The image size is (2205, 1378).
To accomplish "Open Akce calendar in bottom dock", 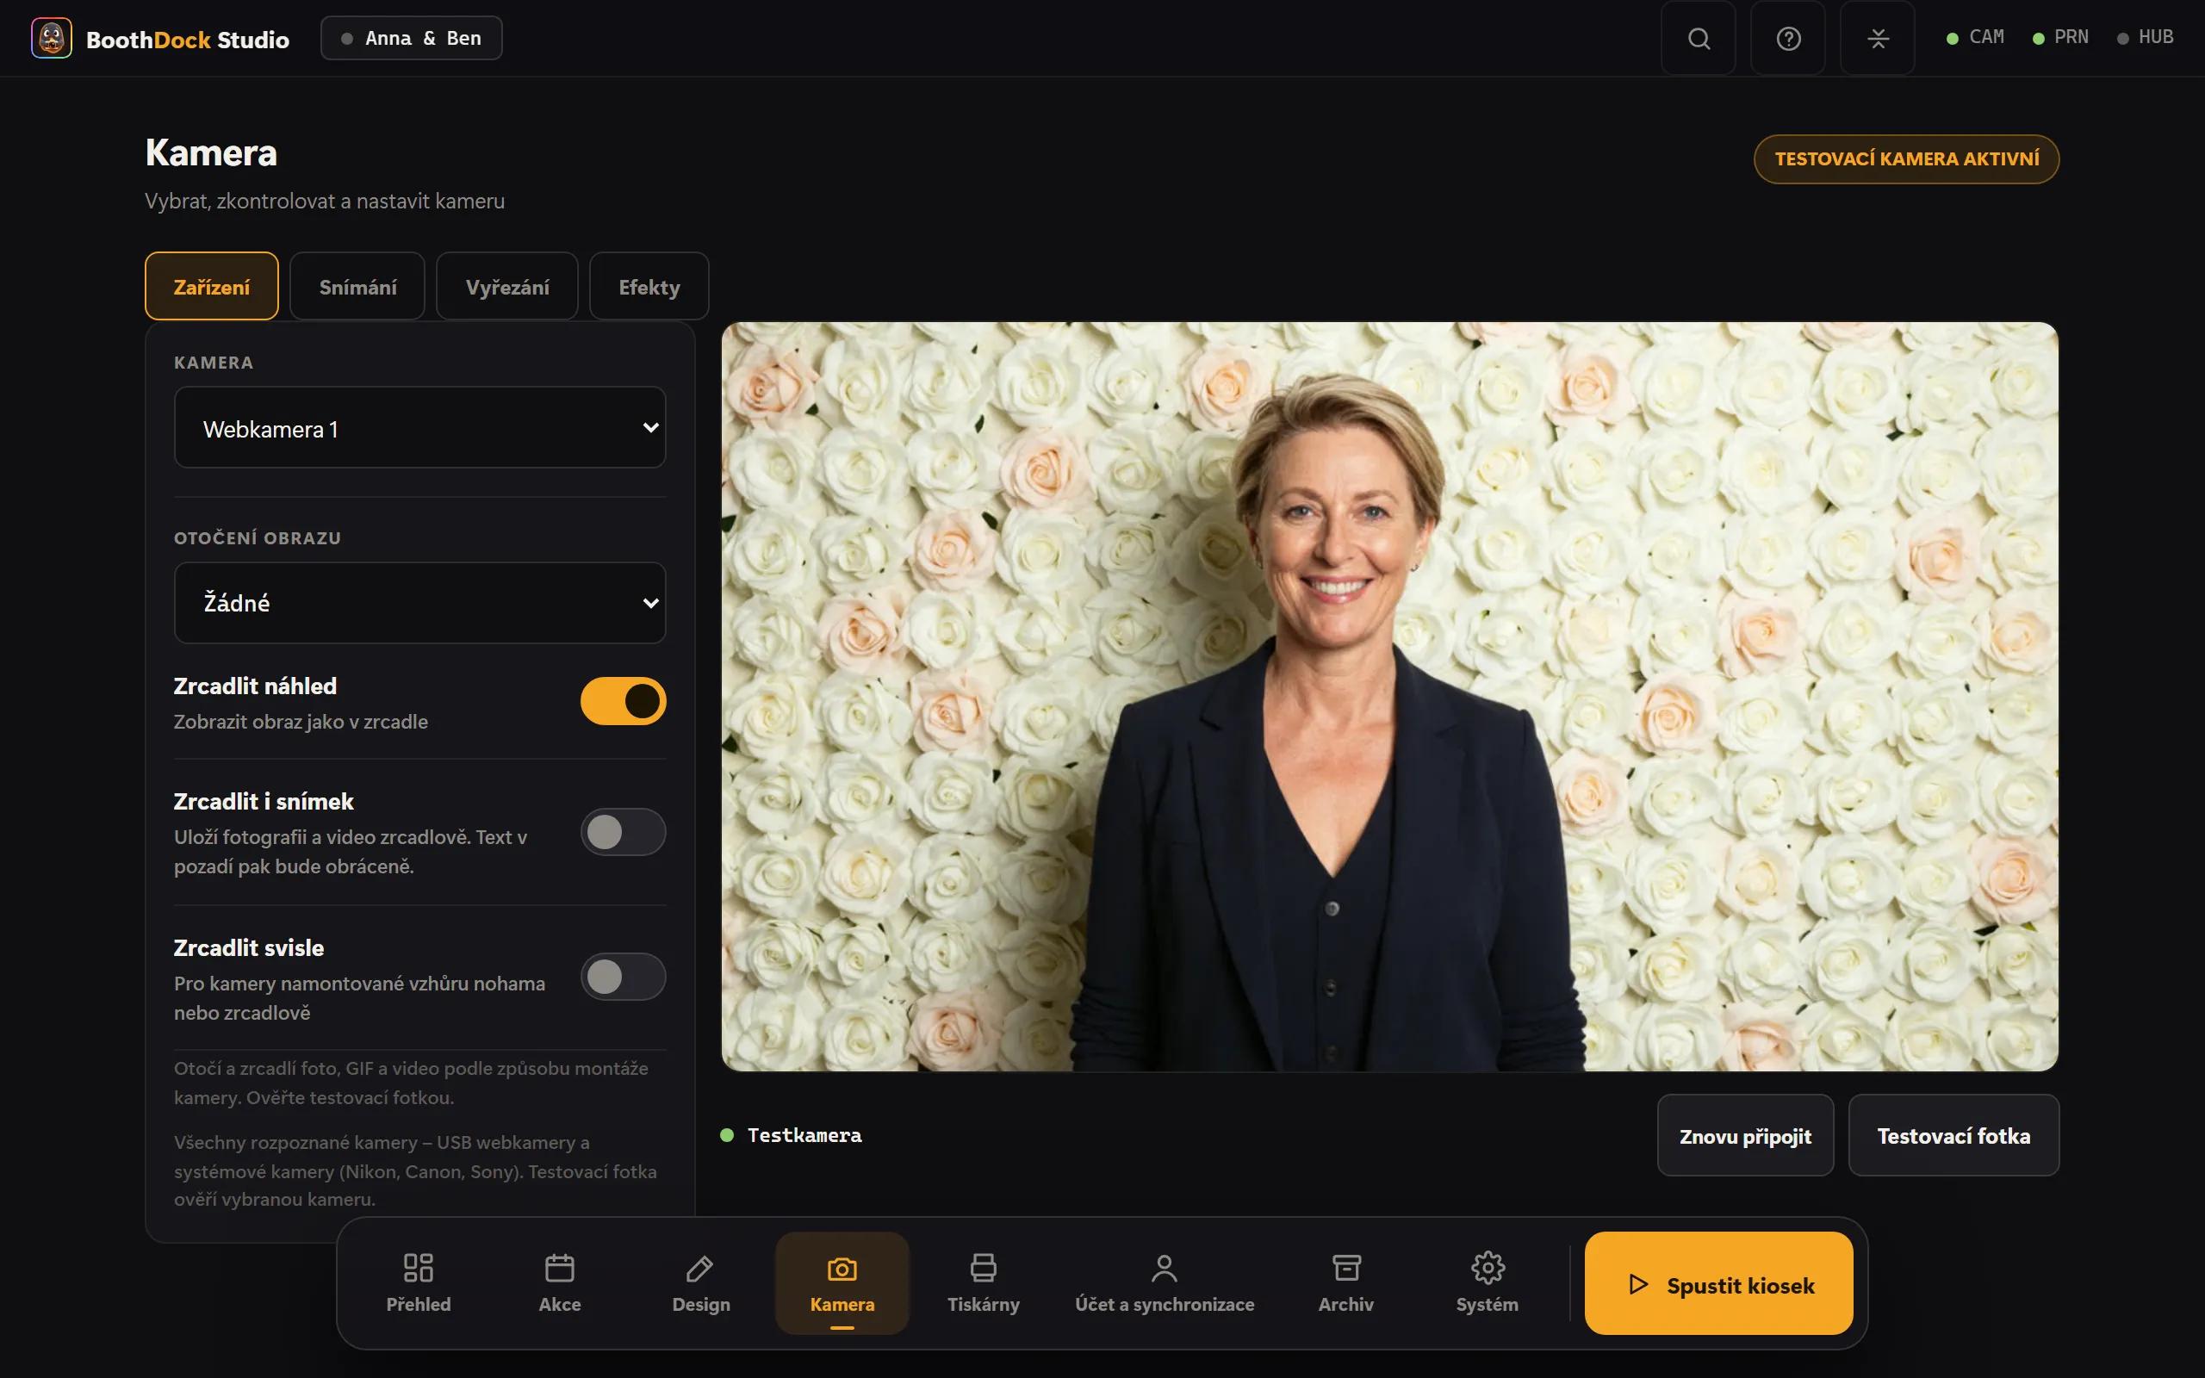I will [560, 1282].
